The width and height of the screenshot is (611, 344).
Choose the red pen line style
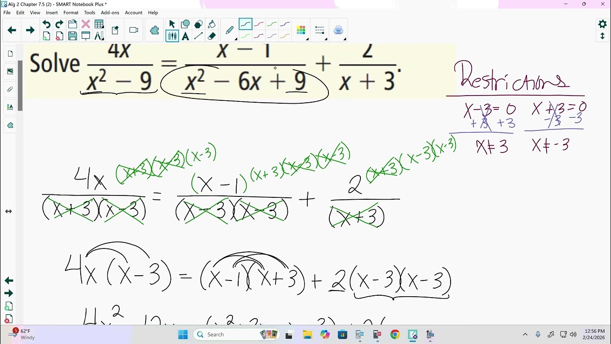click(x=259, y=24)
